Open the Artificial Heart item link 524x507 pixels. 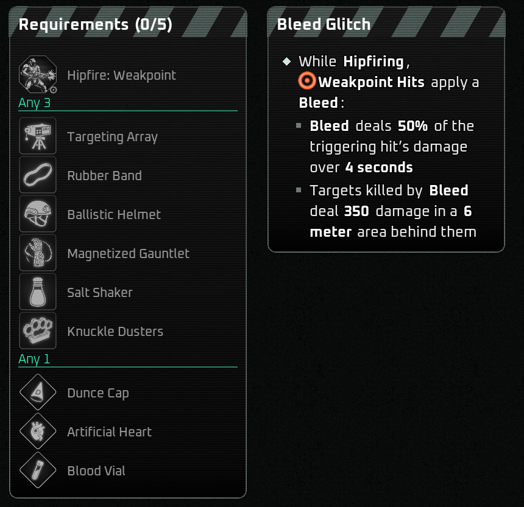pos(109,432)
